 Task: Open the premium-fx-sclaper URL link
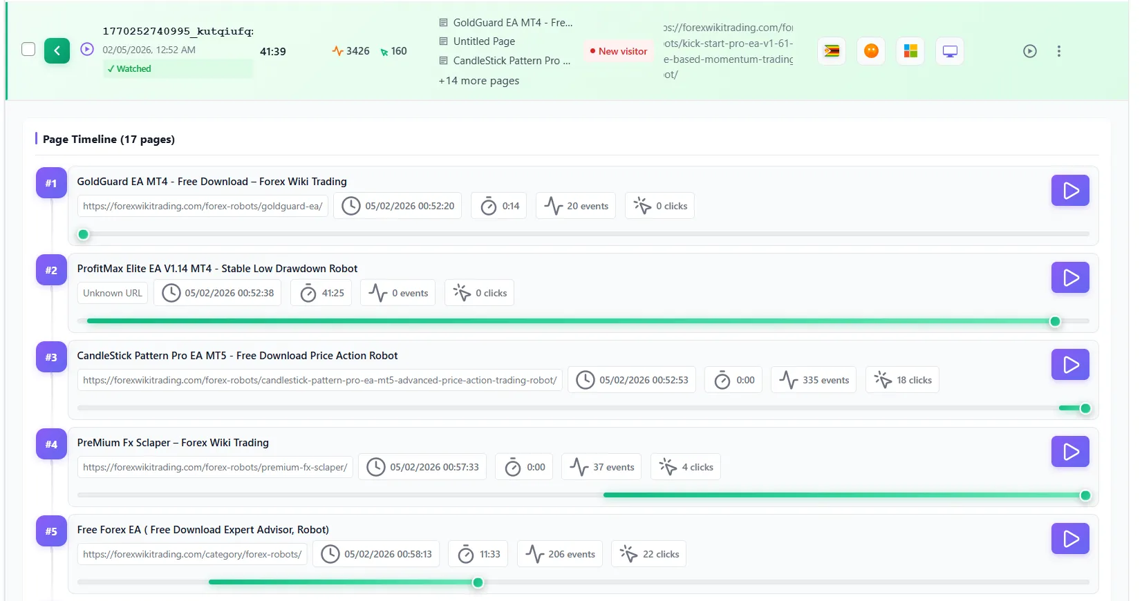tap(215, 467)
